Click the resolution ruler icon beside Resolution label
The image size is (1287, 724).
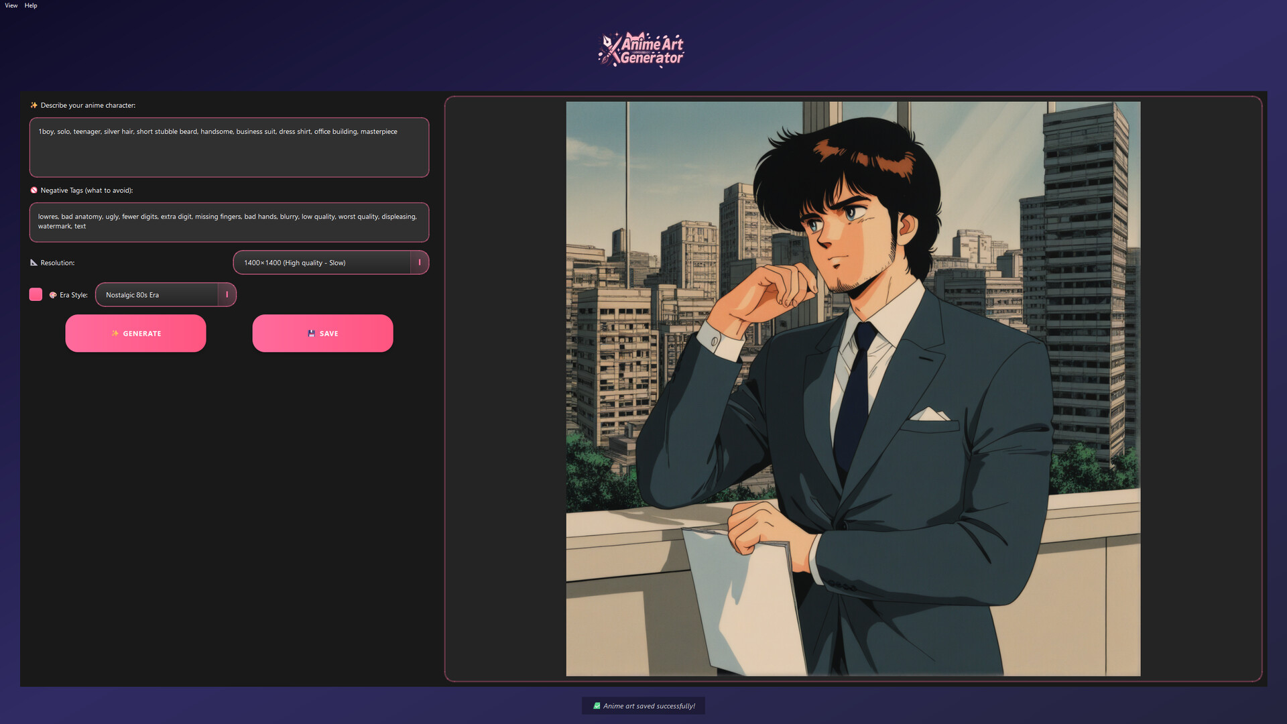click(34, 262)
